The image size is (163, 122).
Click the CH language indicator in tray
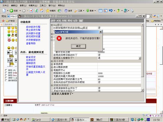[x=148, y=120]
